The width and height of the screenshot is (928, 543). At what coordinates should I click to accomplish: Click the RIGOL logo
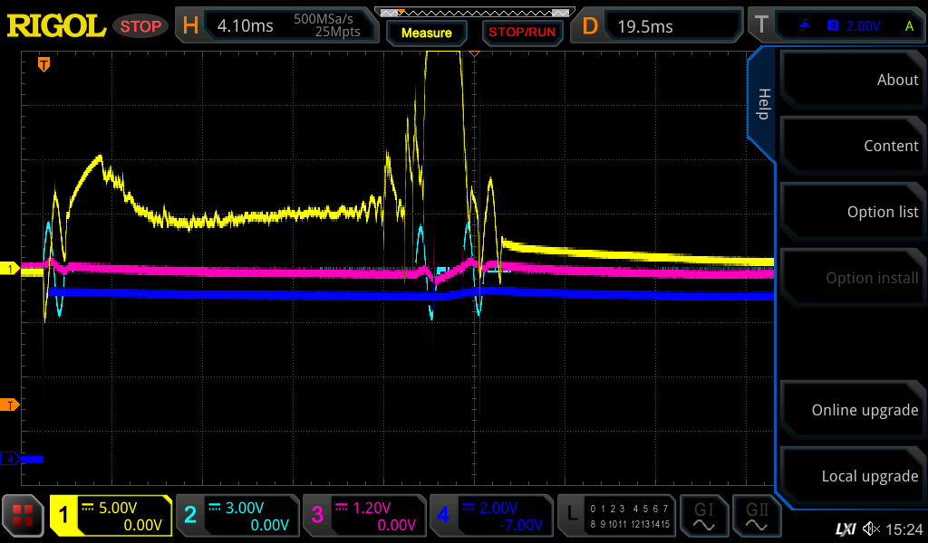56,26
